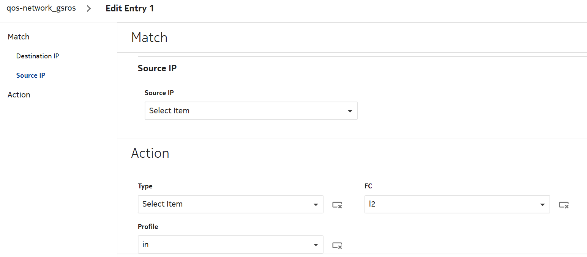This screenshot has width=587, height=257.
Task: Select Source IP in the sidebar
Action: 31,75
